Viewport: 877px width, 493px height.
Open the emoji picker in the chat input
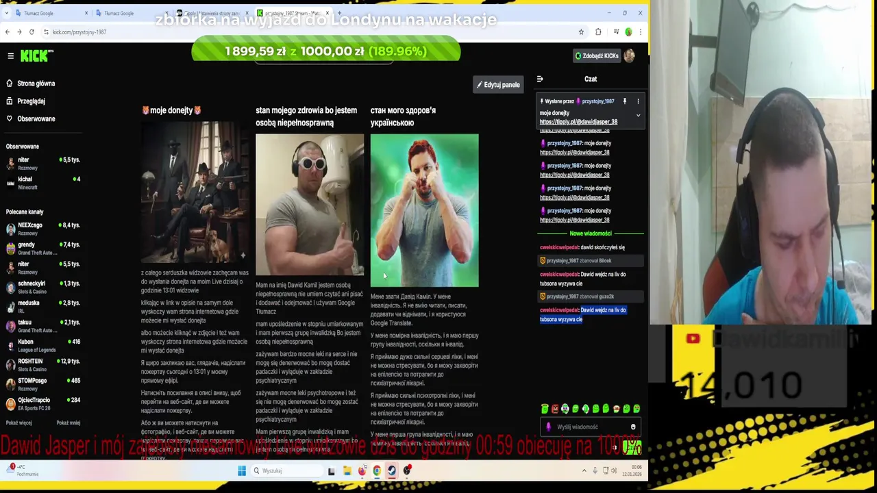(x=633, y=427)
